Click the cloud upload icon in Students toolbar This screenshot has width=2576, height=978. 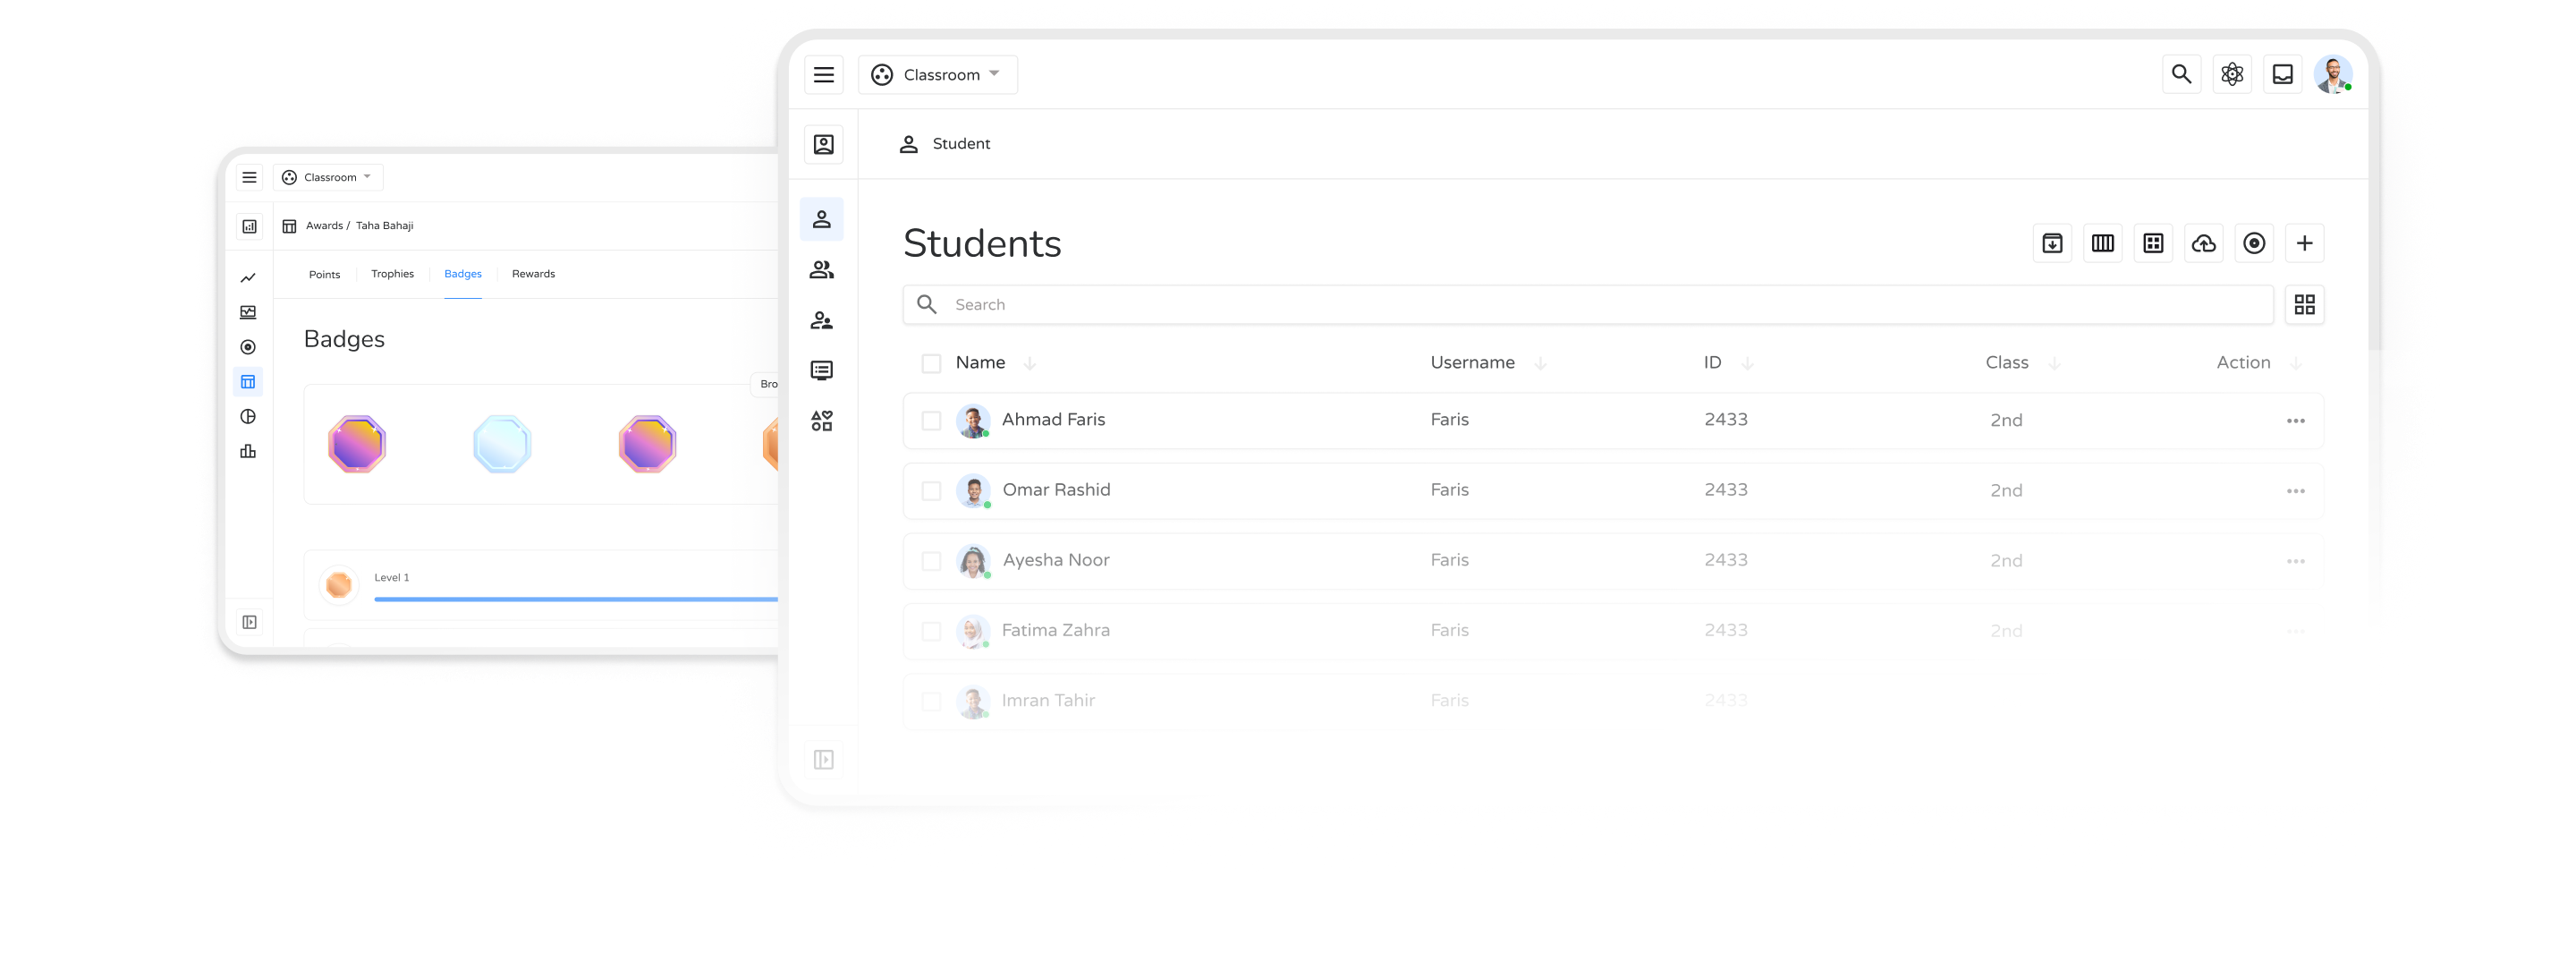tap(2203, 243)
